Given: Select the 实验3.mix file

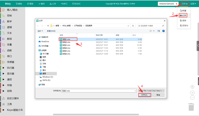Looking at the screenshot, I should (x=66, y=45).
